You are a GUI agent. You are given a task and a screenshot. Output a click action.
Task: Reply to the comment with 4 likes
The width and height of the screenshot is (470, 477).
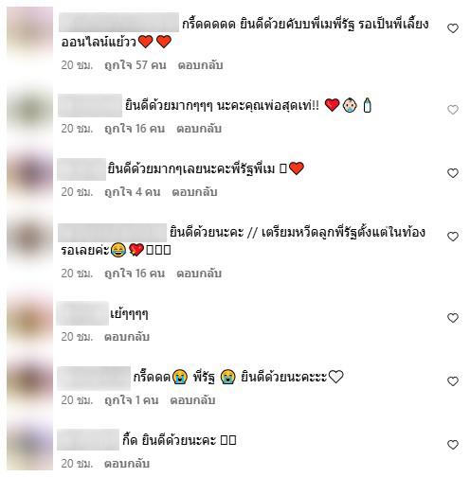[x=194, y=192]
